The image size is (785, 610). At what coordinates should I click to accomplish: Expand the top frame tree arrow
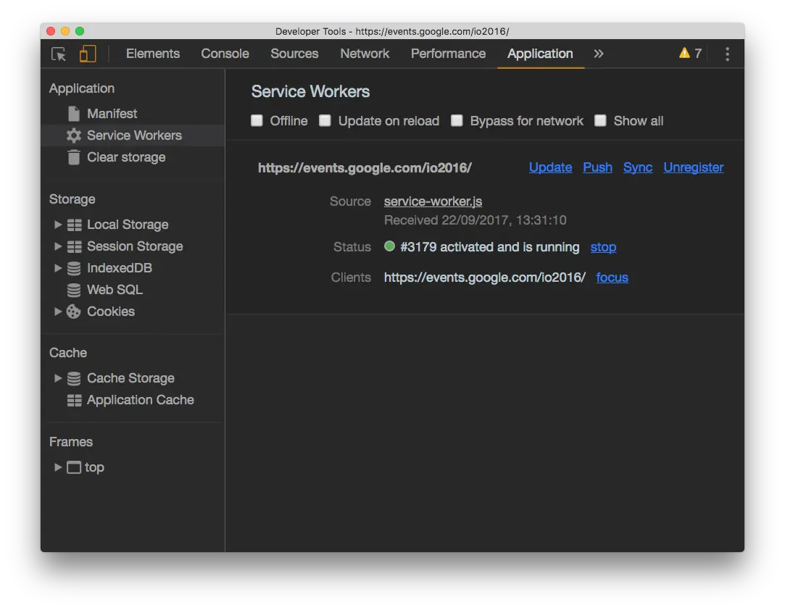pyautogui.click(x=57, y=467)
